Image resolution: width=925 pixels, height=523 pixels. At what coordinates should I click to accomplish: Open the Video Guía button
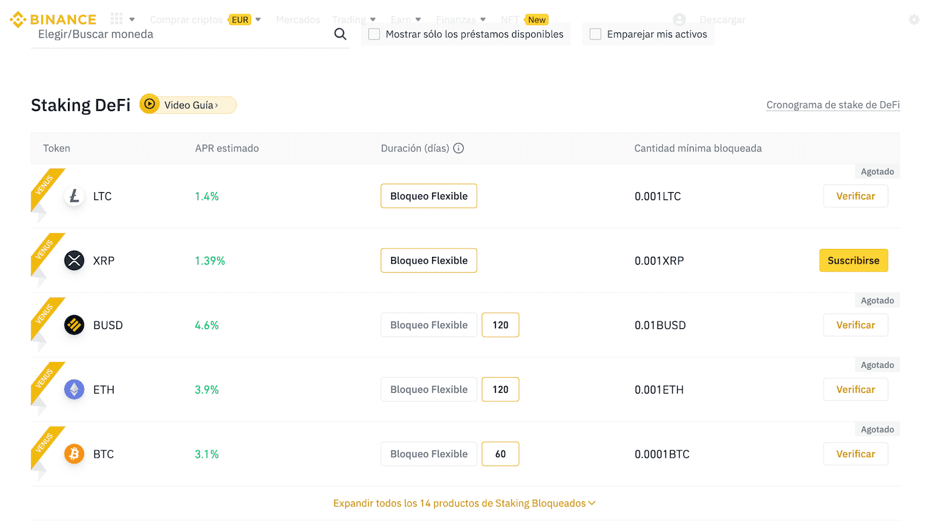[x=188, y=104]
